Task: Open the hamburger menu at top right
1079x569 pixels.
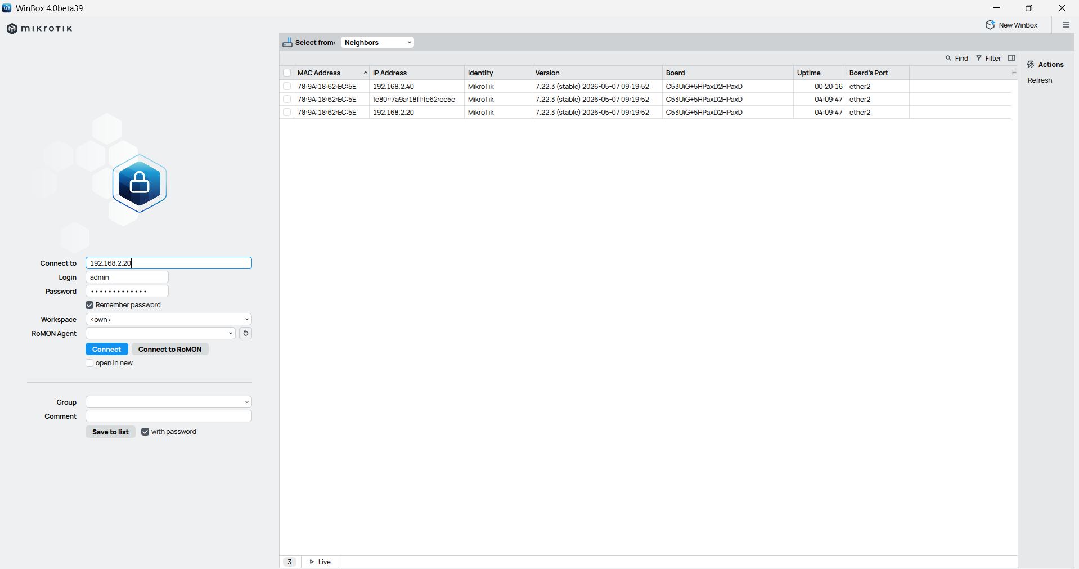Action: pos(1065,25)
